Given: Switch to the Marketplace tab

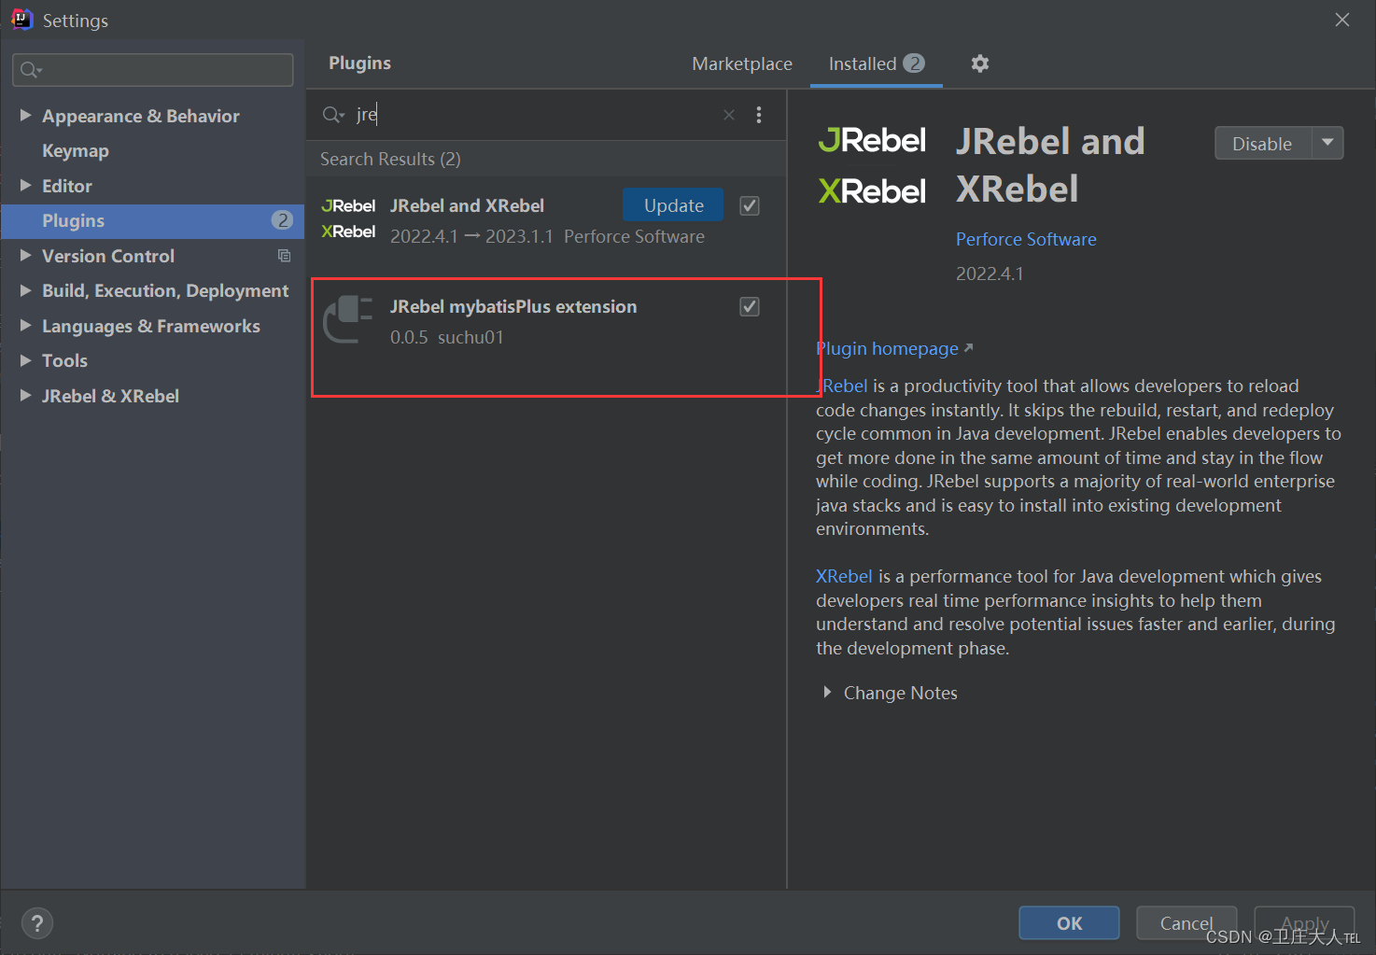Looking at the screenshot, I should pos(742,63).
